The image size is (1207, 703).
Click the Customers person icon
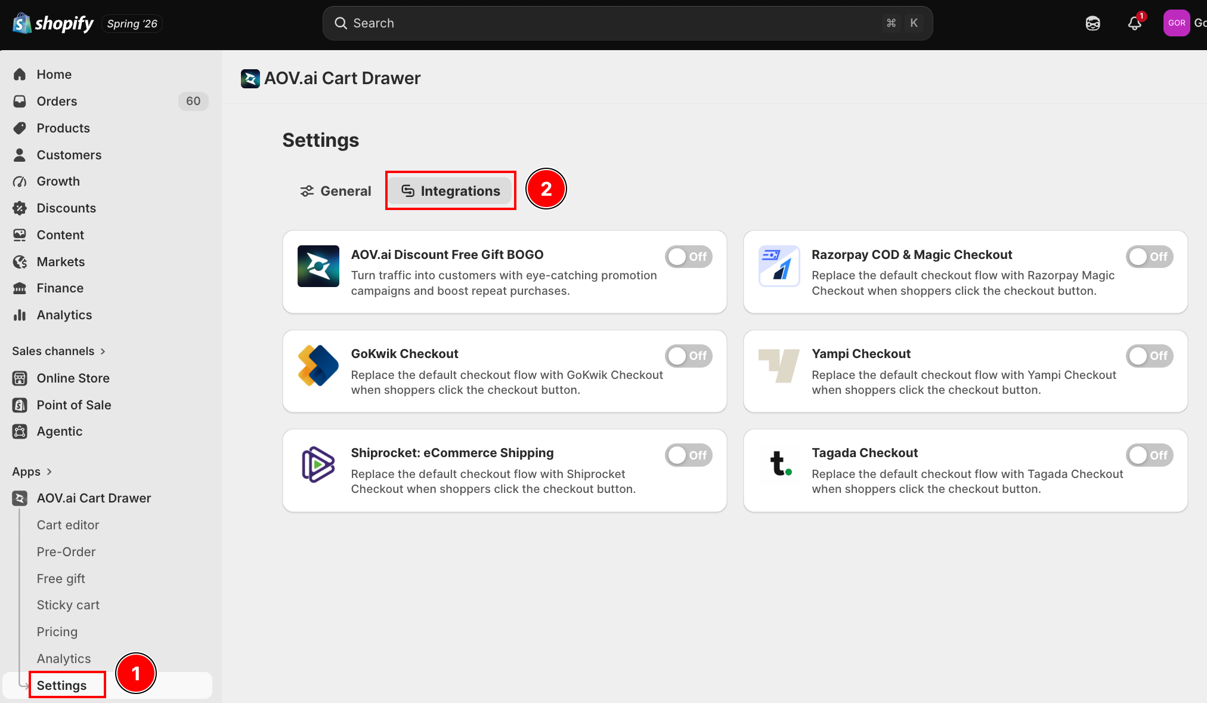[20, 155]
